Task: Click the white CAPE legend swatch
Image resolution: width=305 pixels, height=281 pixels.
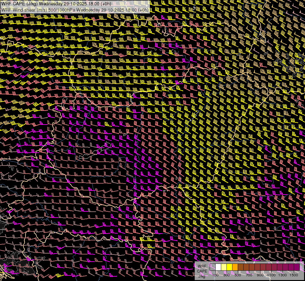Action: 218,267
